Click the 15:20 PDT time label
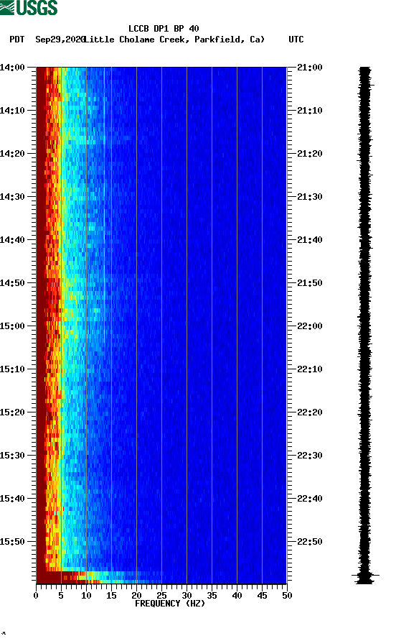The width and height of the screenshot is (396, 641). click(x=12, y=412)
